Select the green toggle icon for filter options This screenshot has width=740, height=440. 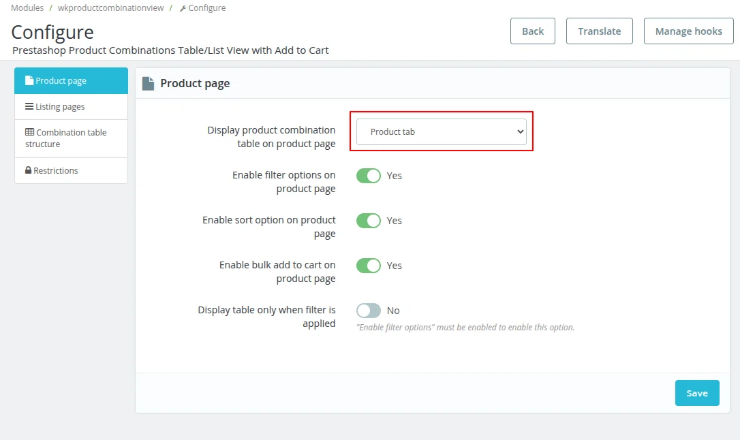tap(369, 175)
